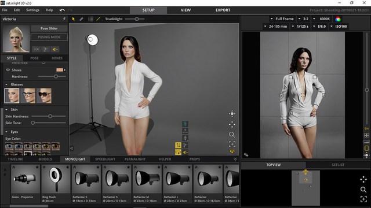
Task: Click the pan move control in 3D viewport
Action: 232,124
